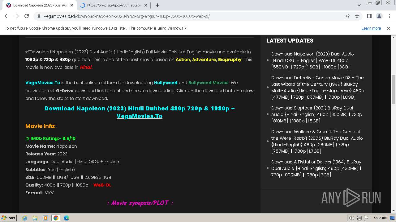Image resolution: width=396 pixels, height=222 pixels.
Task: Click the Release Year: 2023 line
Action: (46, 154)
